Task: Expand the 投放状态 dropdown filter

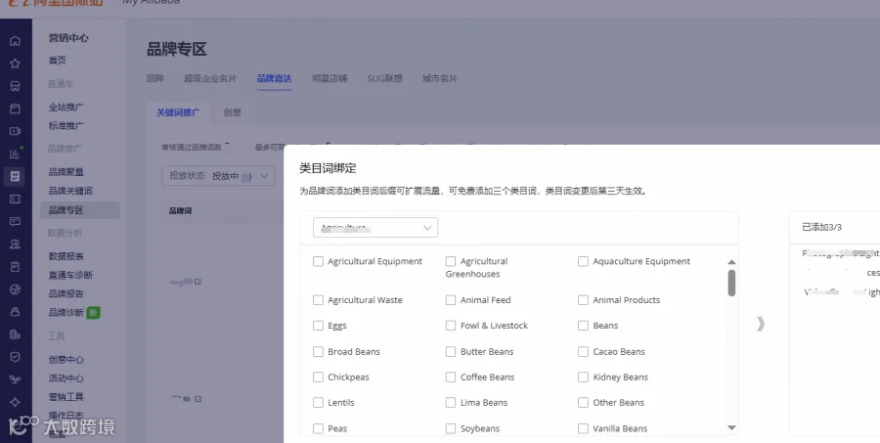Action: (218, 176)
